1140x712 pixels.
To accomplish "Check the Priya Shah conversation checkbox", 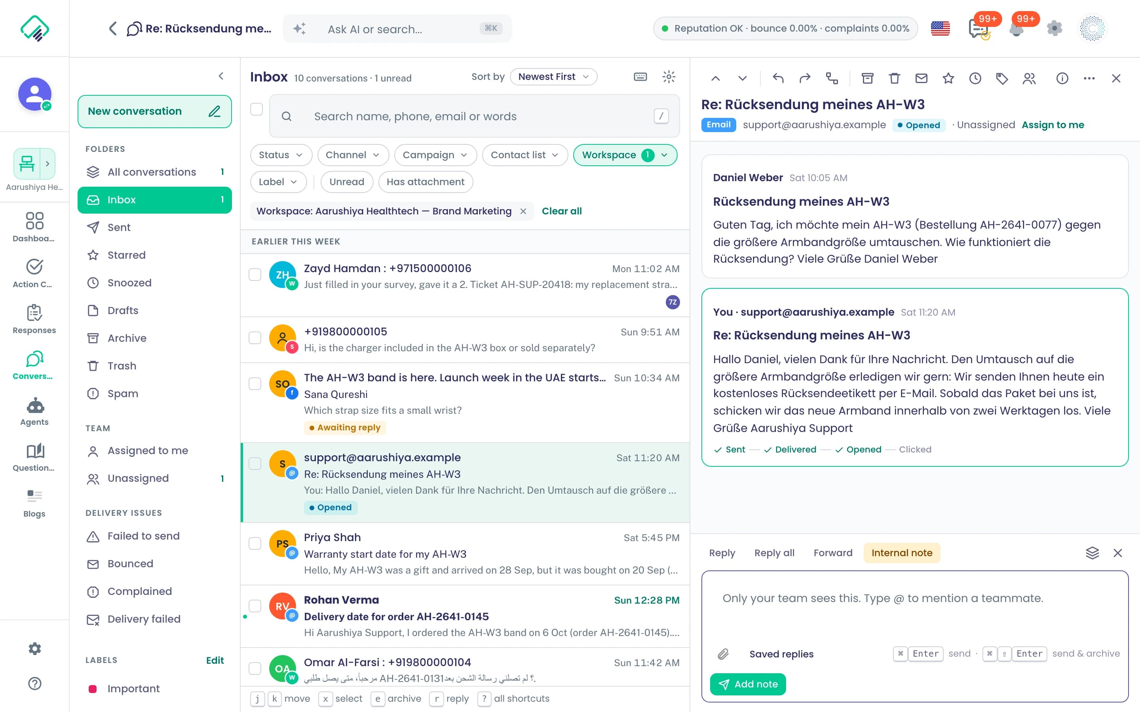I will pyautogui.click(x=255, y=543).
